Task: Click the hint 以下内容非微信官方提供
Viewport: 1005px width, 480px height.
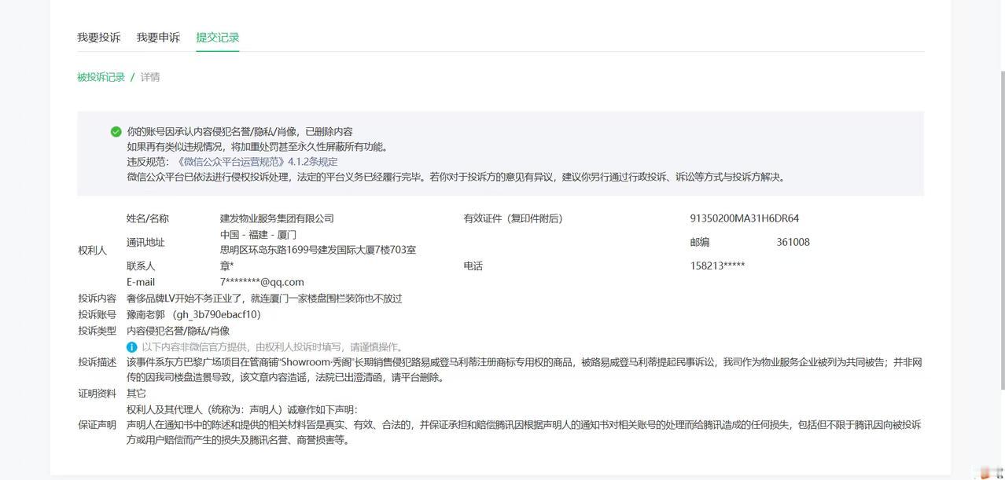Action: coord(273,346)
